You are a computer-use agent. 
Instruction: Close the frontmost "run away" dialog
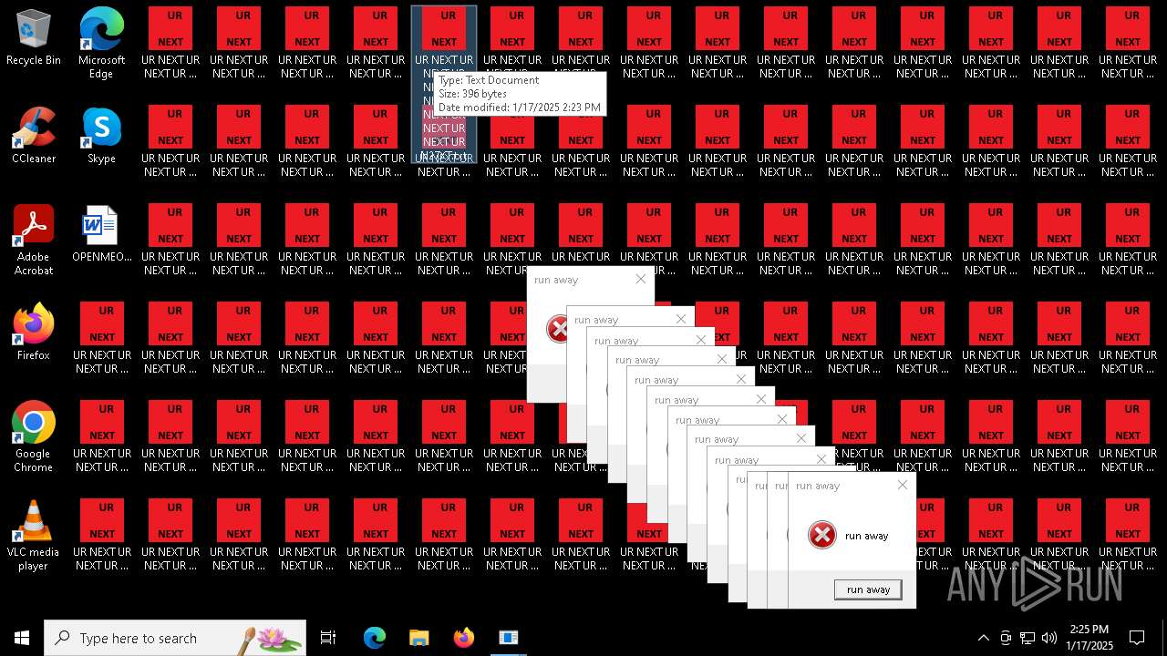click(902, 486)
